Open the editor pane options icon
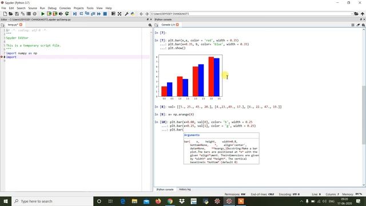Screen dimensions: 366x206 [150, 25]
